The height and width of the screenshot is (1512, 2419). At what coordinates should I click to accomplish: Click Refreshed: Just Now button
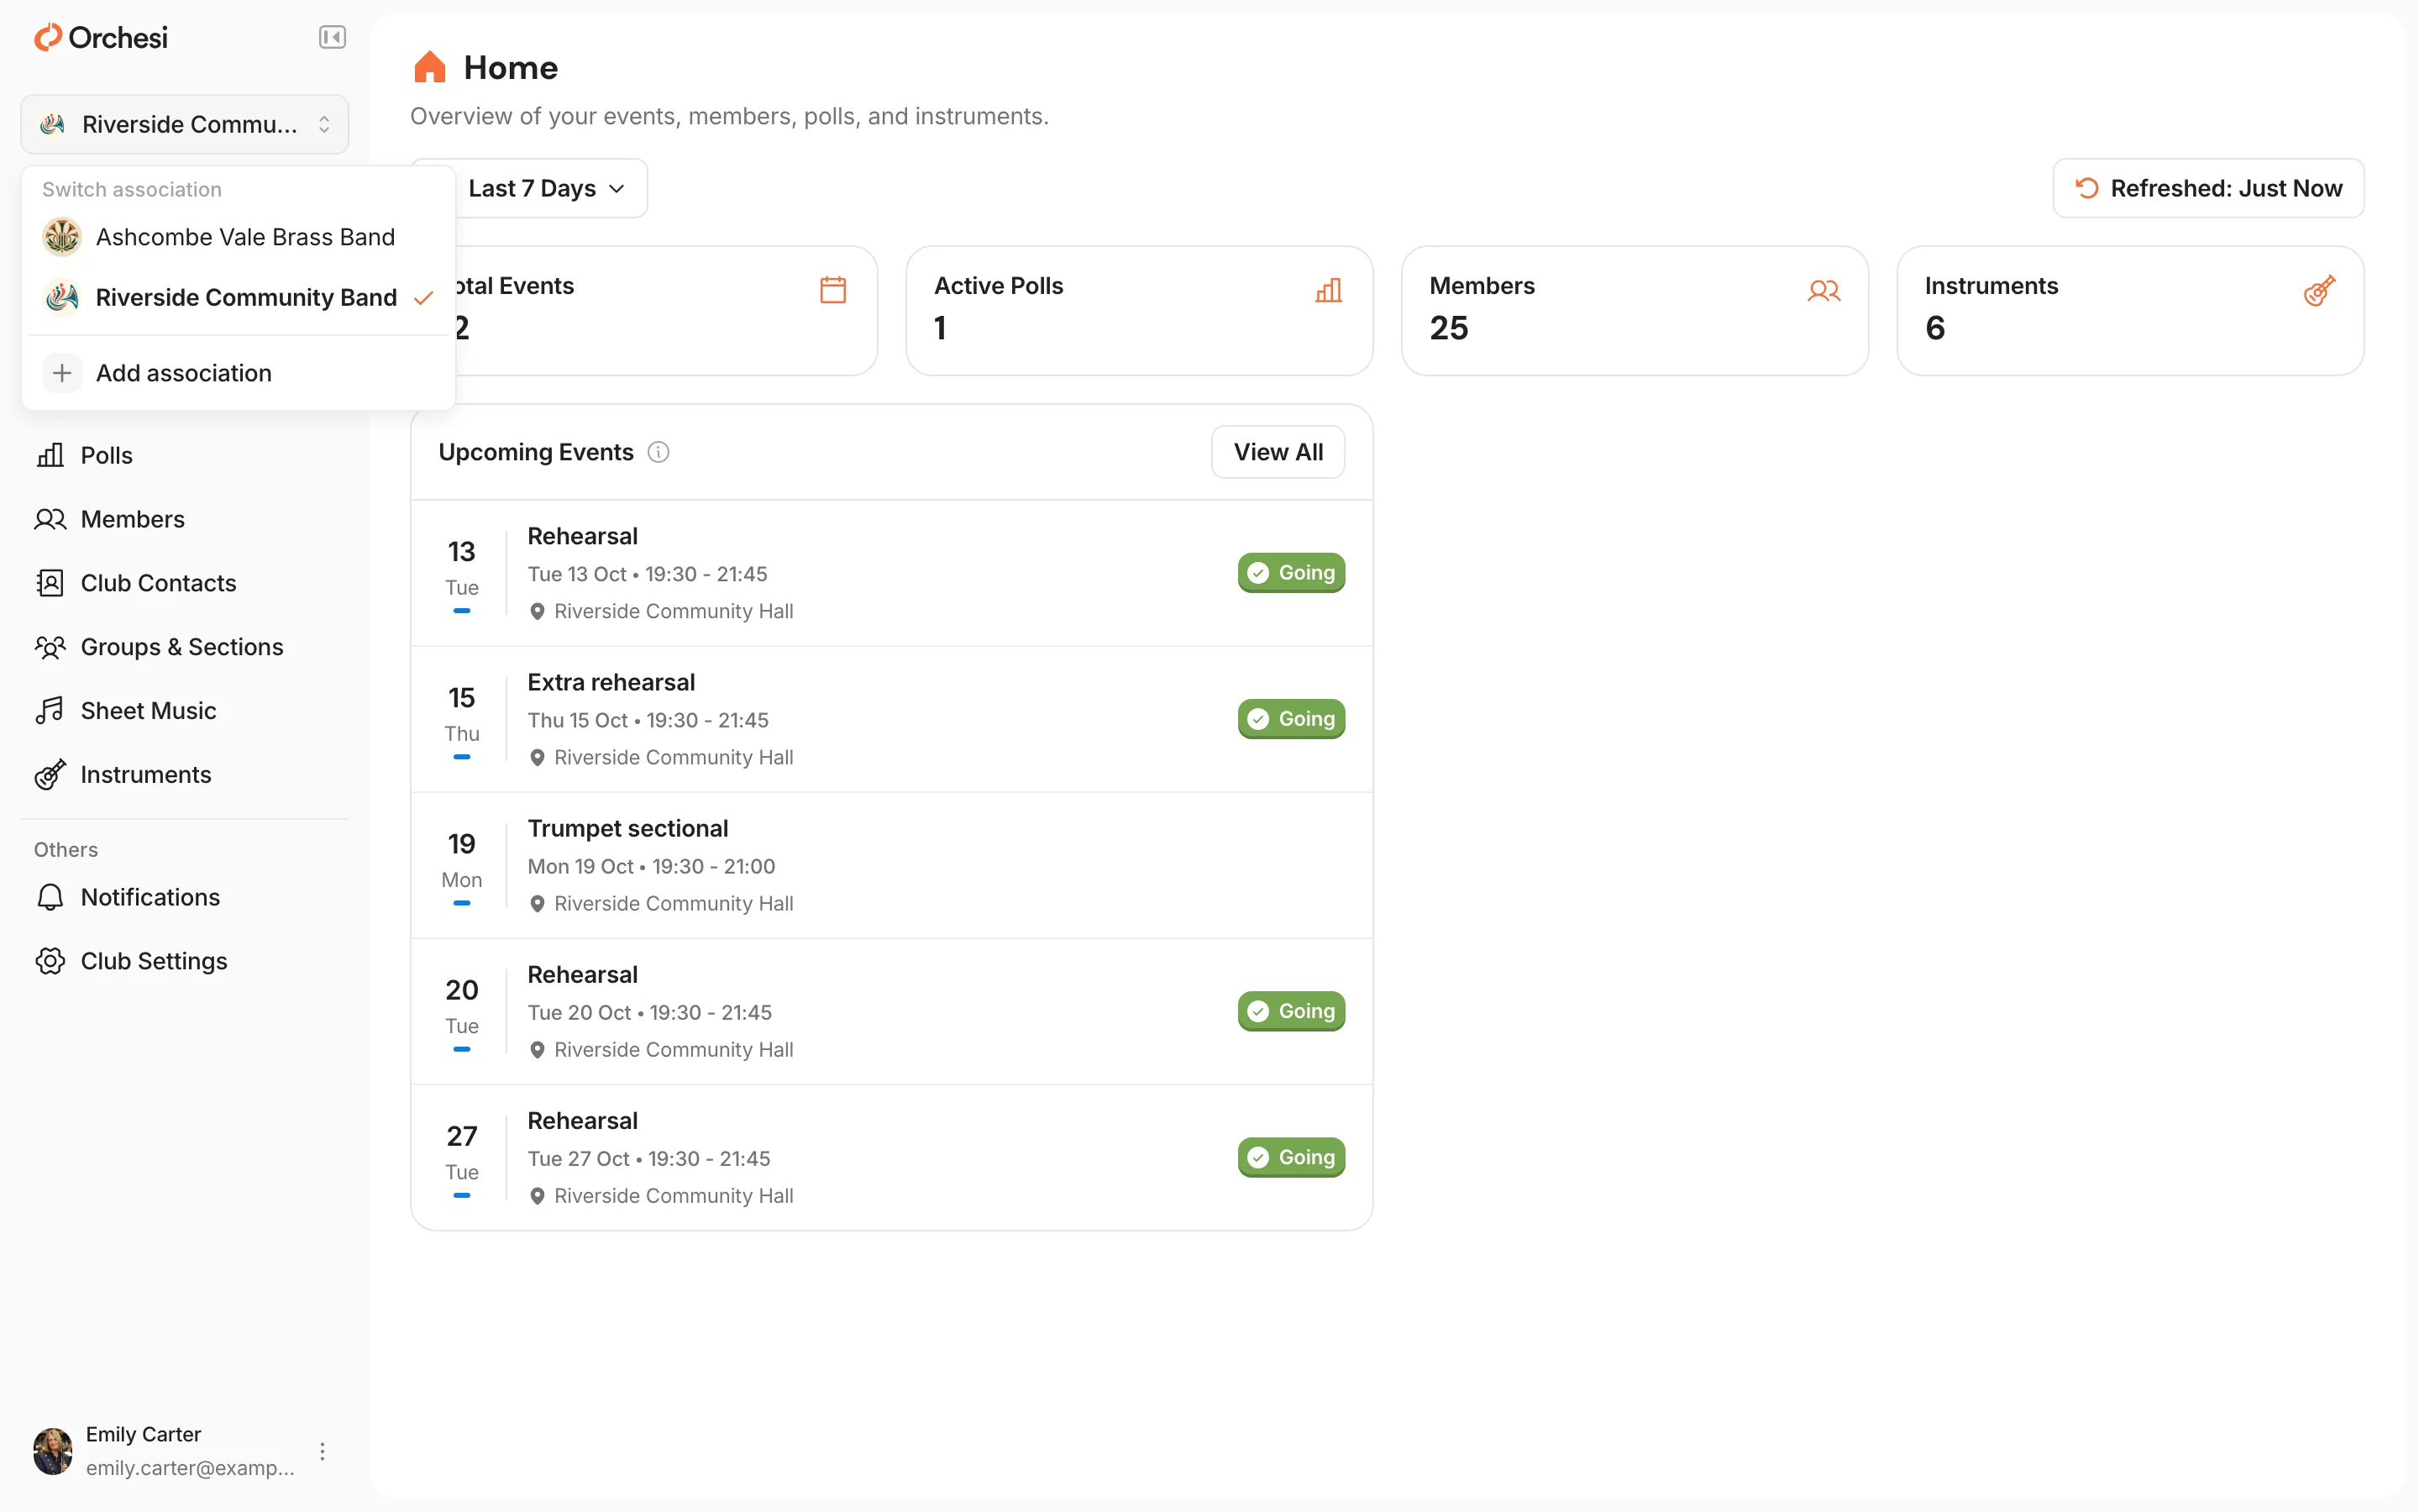click(x=2208, y=188)
